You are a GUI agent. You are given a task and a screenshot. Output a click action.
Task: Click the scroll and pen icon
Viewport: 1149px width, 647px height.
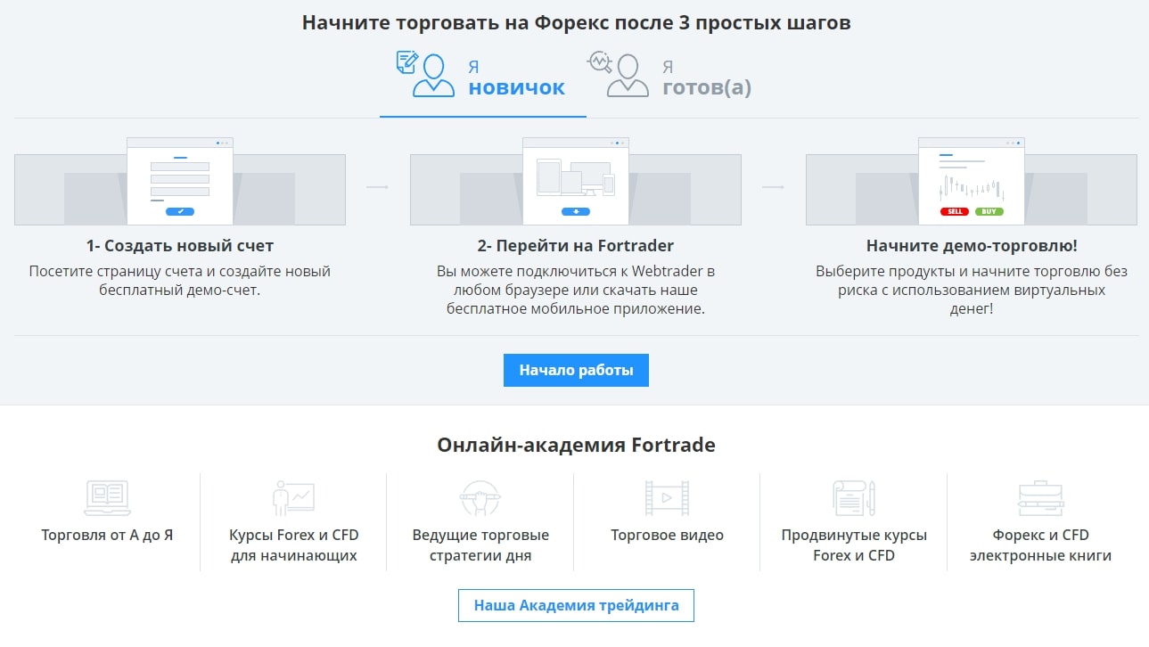(x=854, y=498)
